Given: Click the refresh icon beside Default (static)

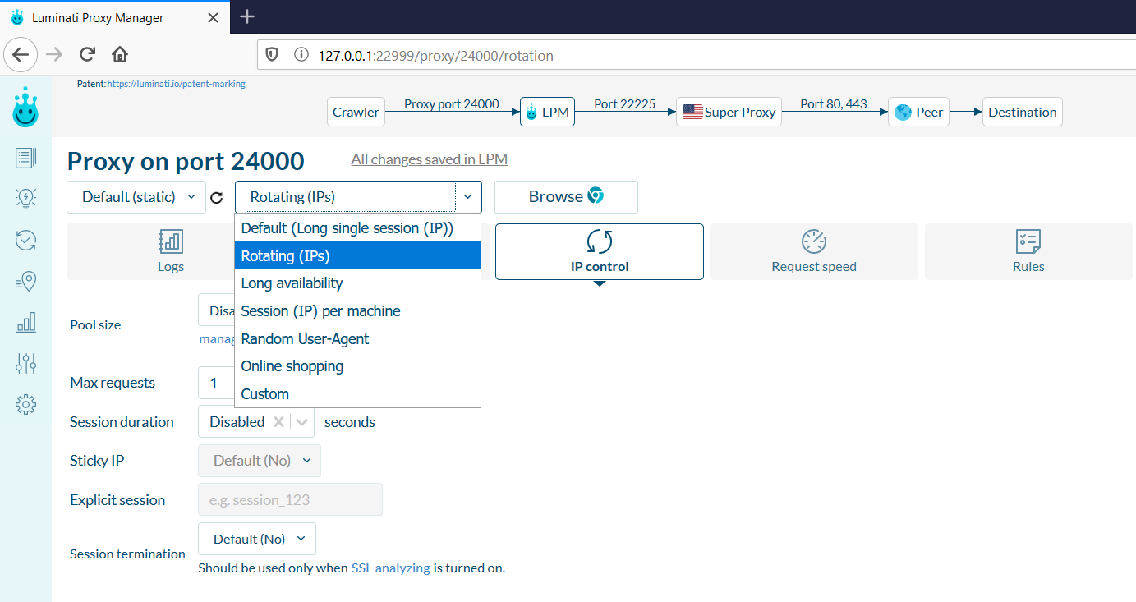Looking at the screenshot, I should click(x=217, y=197).
